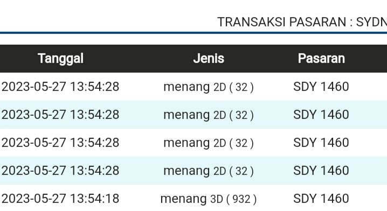This screenshot has height=211, width=387.
Task: Click the TRANSAKSI PASARAN title text
Action: click(x=302, y=22)
